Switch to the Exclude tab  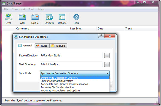(x=58, y=46)
